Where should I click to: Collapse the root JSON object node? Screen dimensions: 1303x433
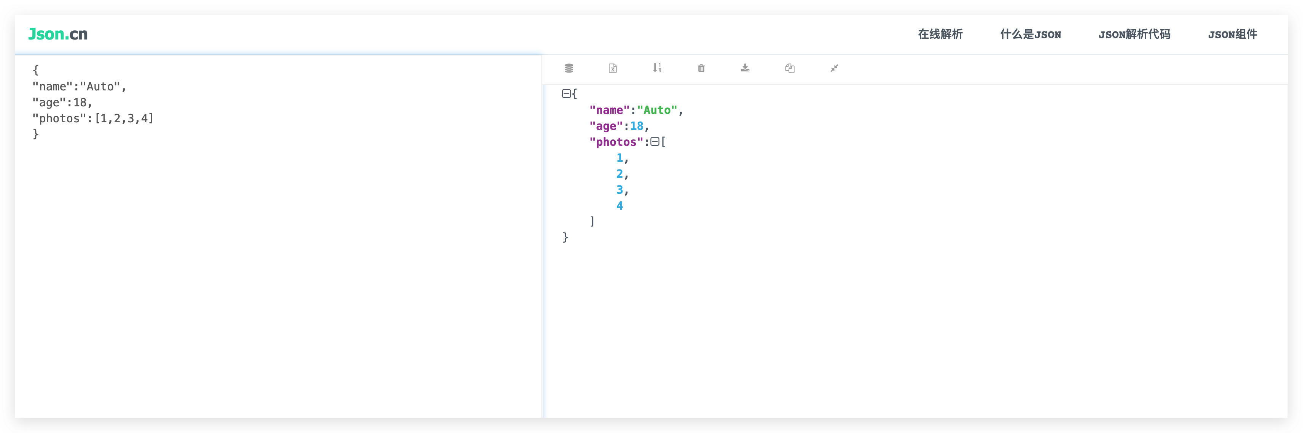(x=566, y=93)
